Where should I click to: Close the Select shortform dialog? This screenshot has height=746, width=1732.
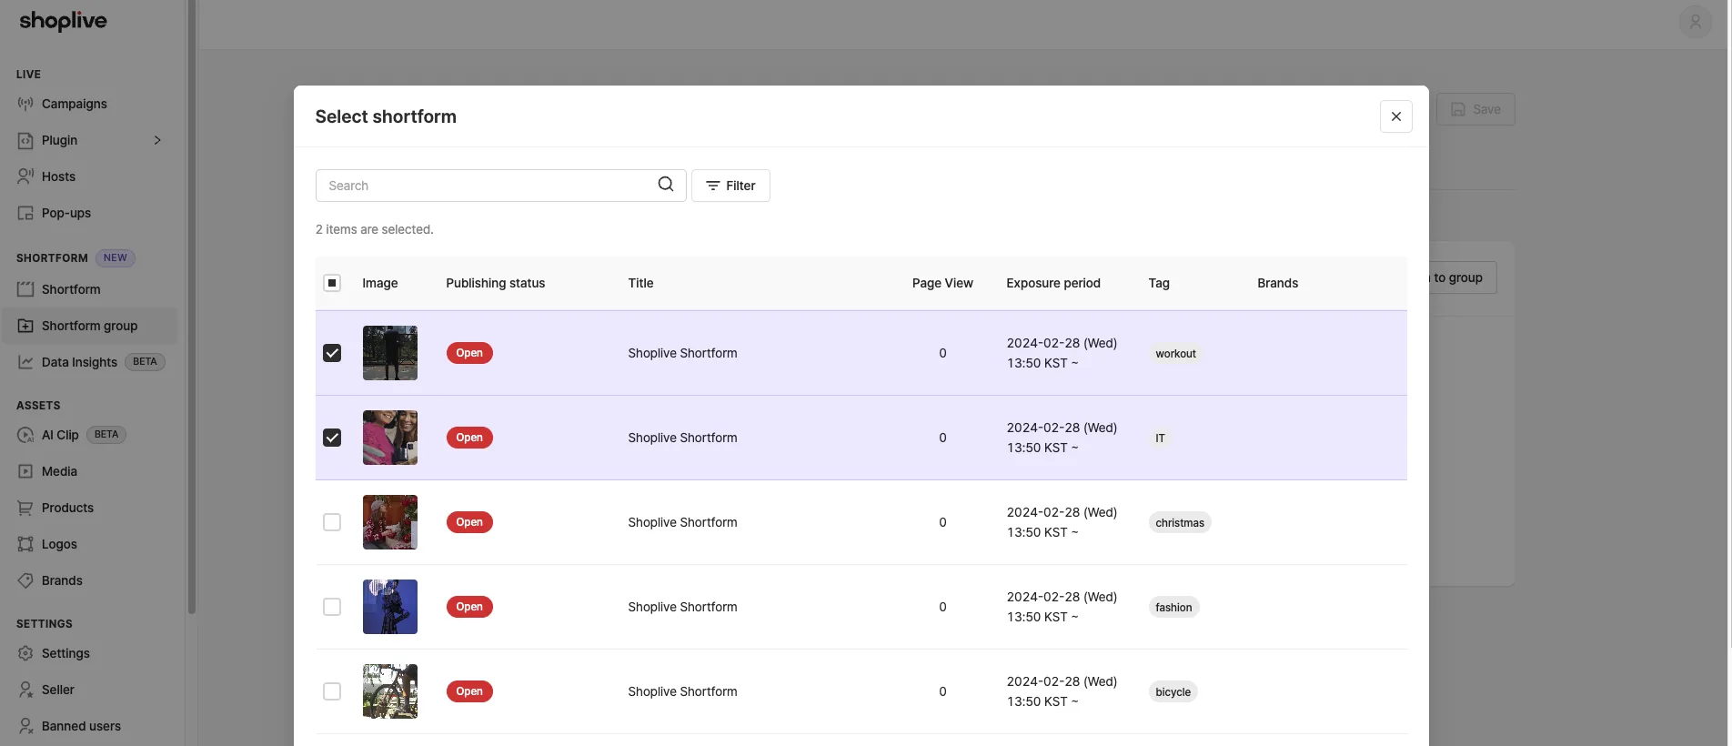pyautogui.click(x=1395, y=116)
